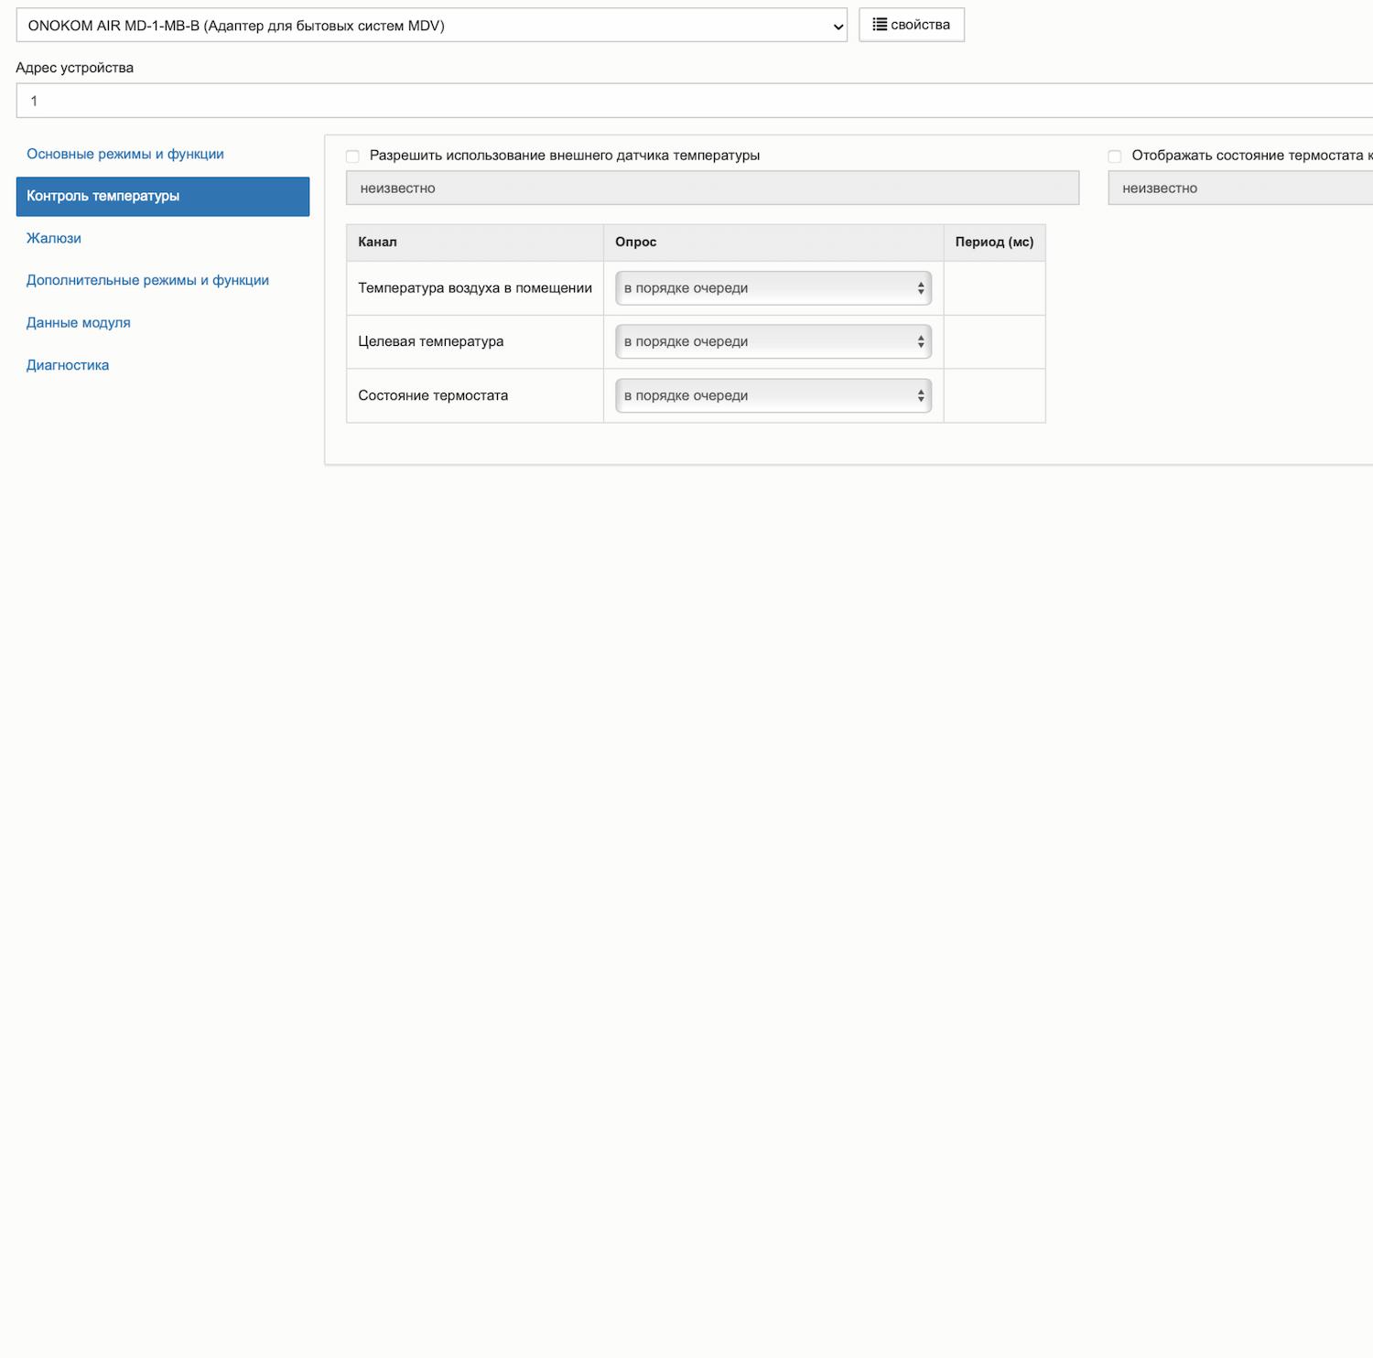Click the Период (мс) column header
Image resolution: width=1373 pixels, height=1358 pixels.
(x=994, y=242)
